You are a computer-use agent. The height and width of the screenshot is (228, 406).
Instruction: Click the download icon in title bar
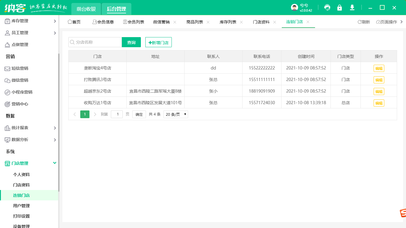tap(352, 8)
